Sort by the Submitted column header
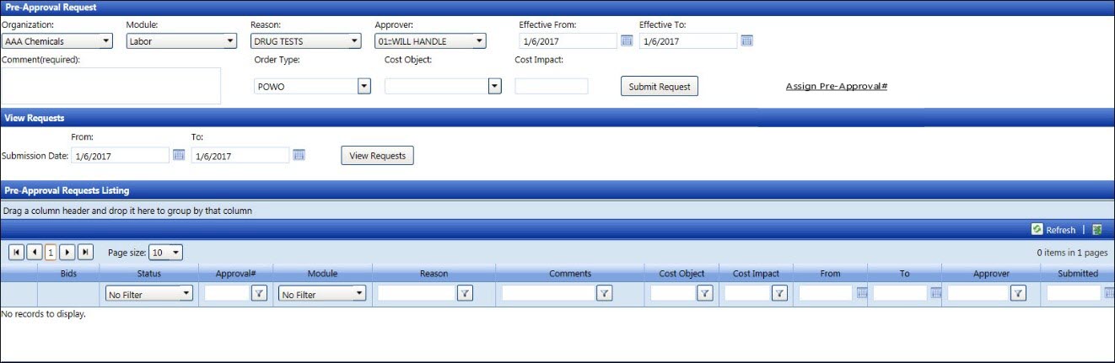This screenshot has height=363, width=1115. pos(1078,274)
